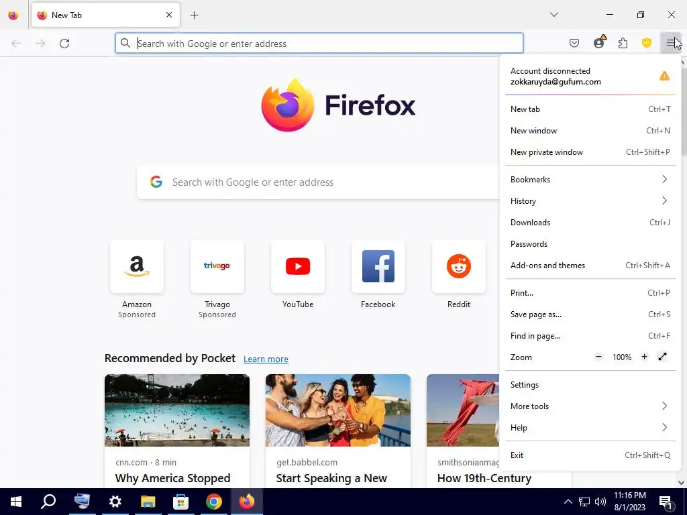Viewport: 687px width, 515px height.
Task: Expand the More tools submenu
Action: pos(590,406)
